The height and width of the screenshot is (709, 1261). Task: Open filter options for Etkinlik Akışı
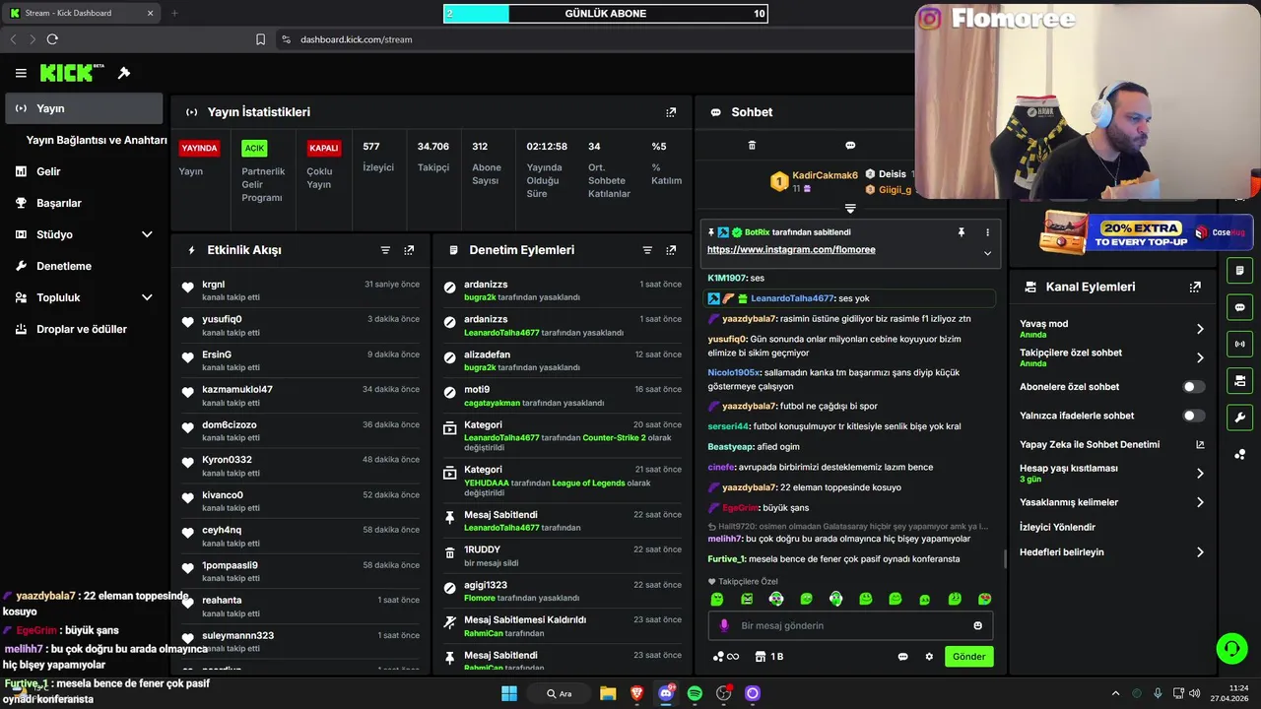(x=385, y=250)
